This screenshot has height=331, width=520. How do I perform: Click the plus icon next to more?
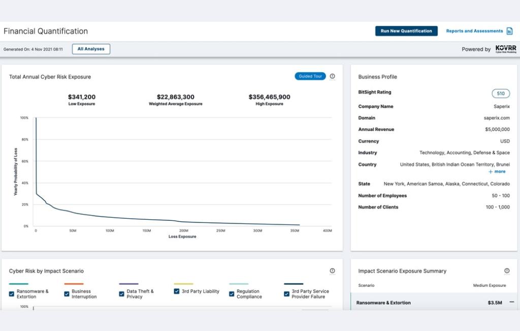(x=491, y=172)
